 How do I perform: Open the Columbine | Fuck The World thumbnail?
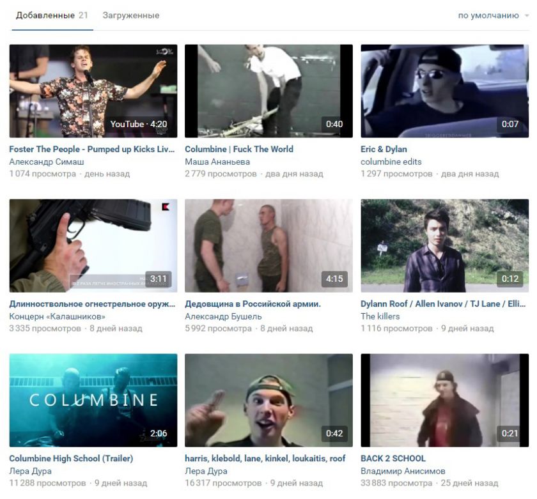[x=269, y=91]
